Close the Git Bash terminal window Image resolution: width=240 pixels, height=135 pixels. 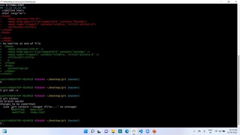click(x=236, y=1)
